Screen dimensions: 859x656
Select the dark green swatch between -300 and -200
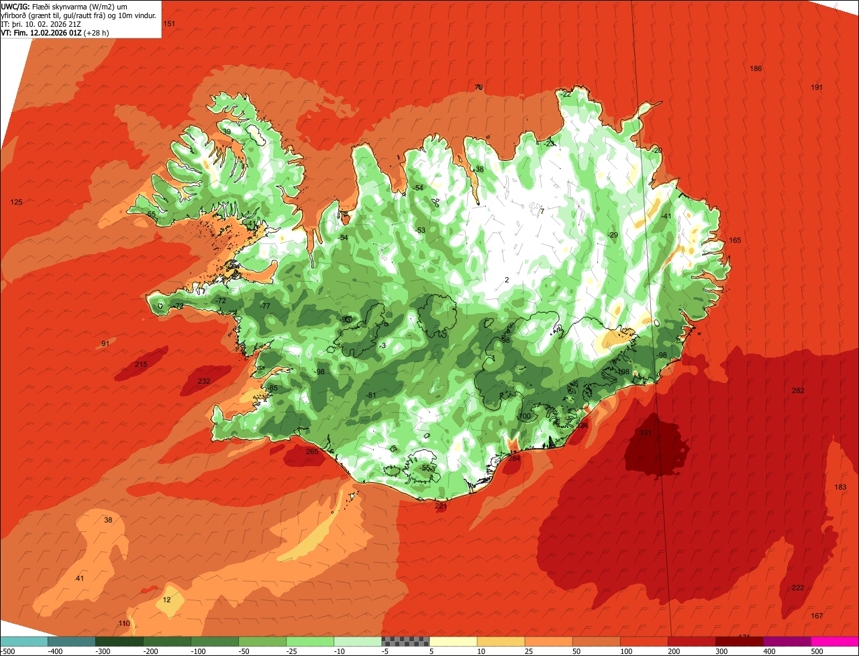click(x=119, y=641)
